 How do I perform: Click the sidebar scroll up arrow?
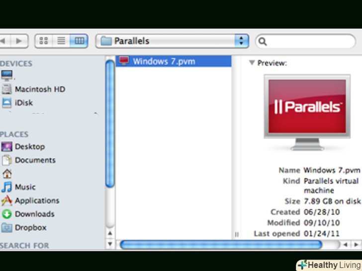[x=110, y=234]
